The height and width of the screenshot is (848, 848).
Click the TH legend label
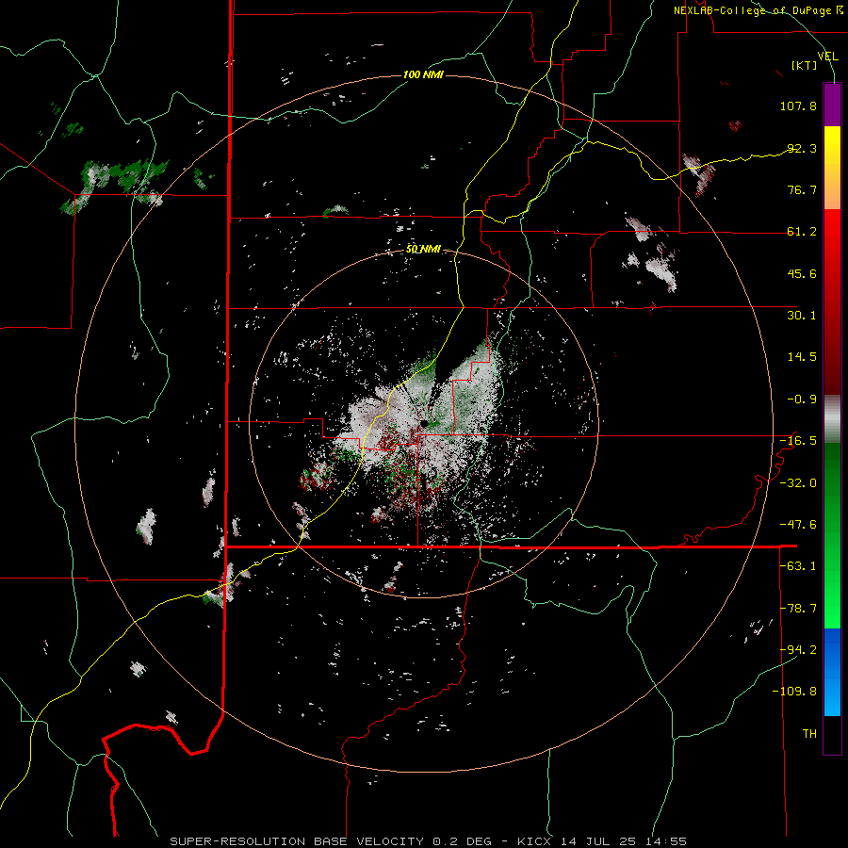click(809, 734)
